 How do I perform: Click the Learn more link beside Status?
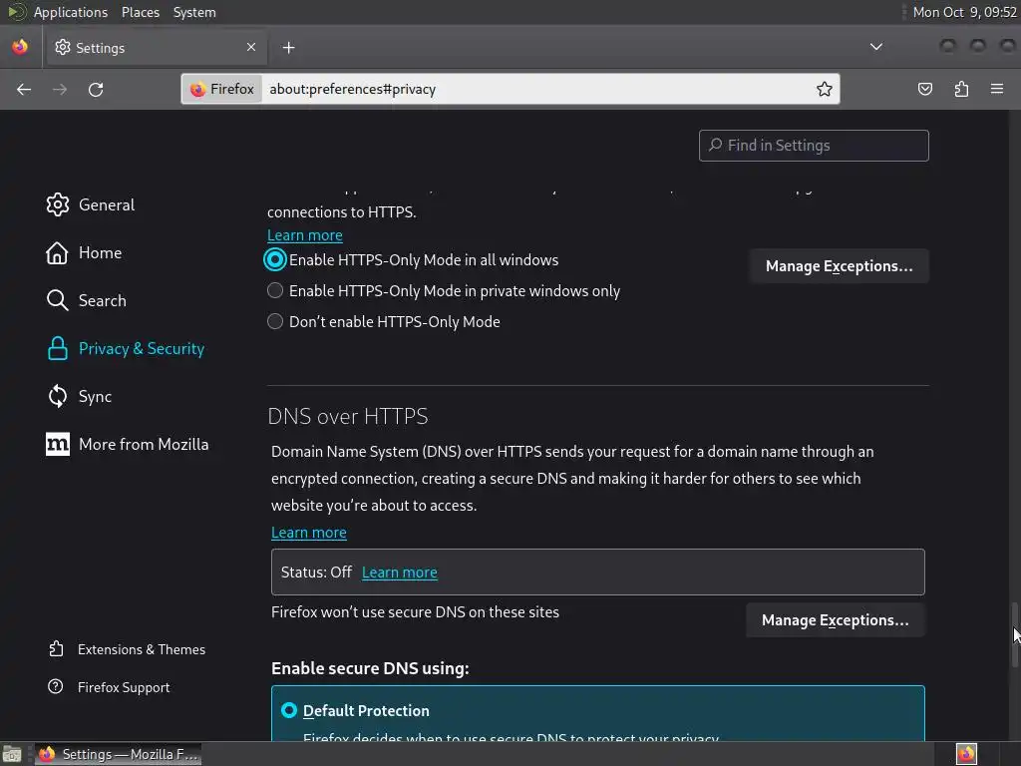(399, 573)
